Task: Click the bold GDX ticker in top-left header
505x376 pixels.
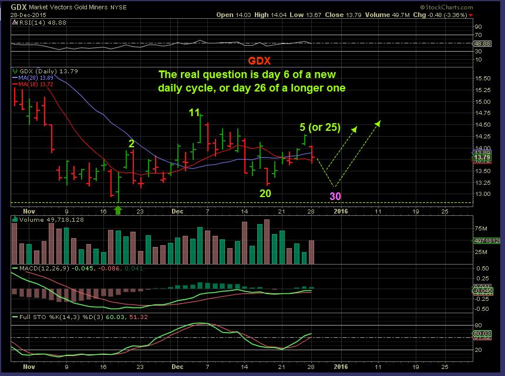Action: pos(19,7)
